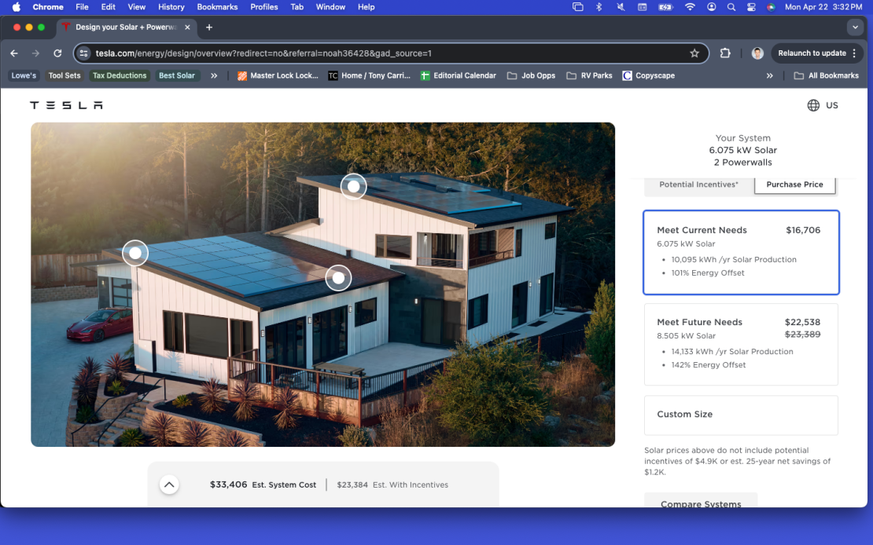Viewport: 873px width, 545px height.
Task: Open the History menu
Action: [171, 7]
